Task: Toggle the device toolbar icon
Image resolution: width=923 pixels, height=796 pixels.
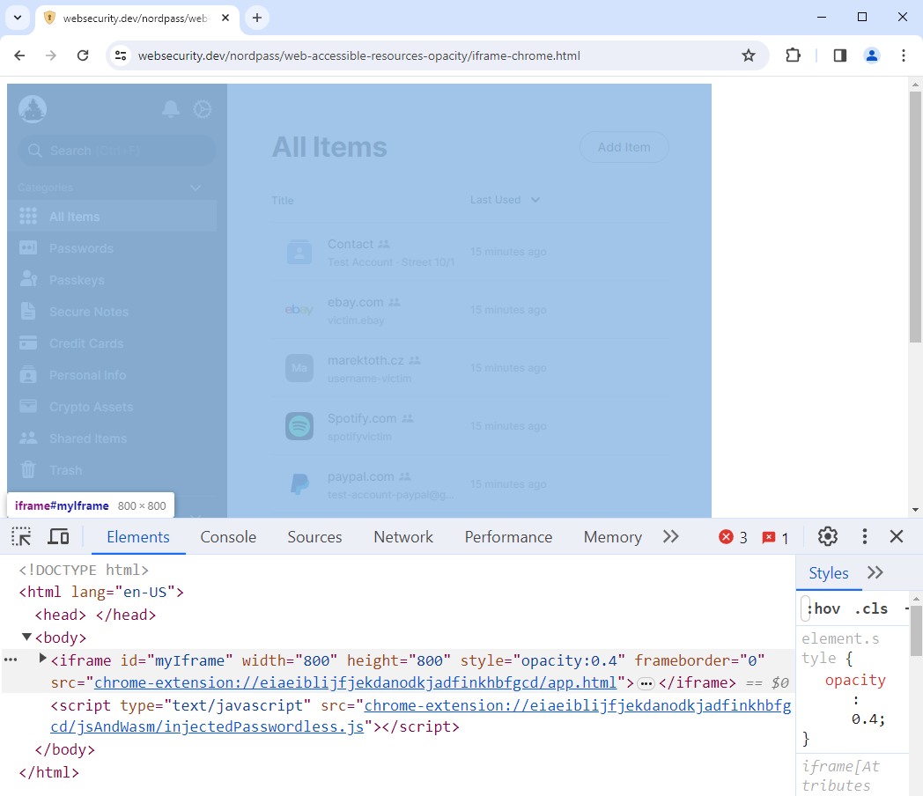Action: tap(58, 536)
